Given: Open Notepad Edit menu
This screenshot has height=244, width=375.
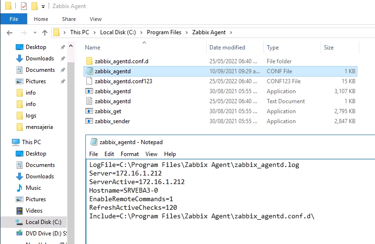Looking at the screenshot, I should pyautogui.click(x=109, y=154).
